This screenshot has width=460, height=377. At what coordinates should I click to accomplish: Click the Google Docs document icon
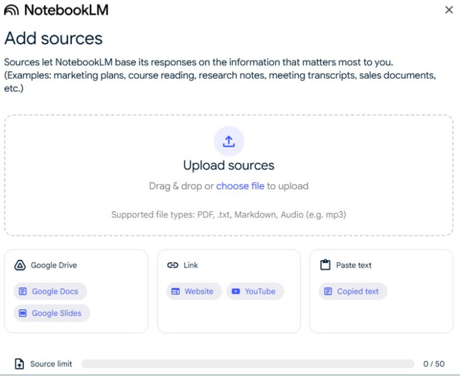click(x=22, y=291)
